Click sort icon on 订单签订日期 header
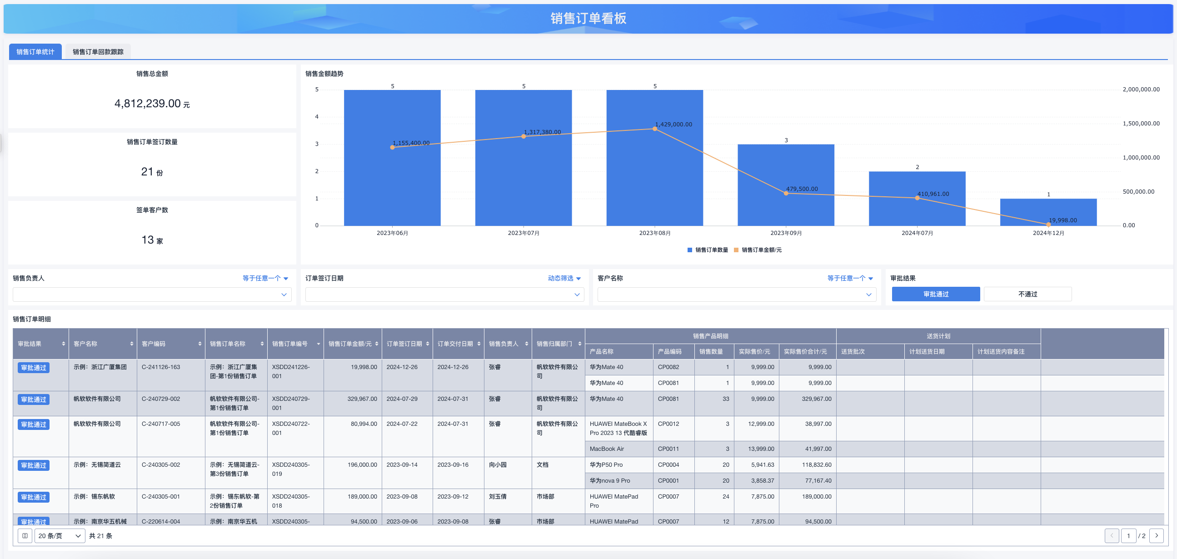 point(427,344)
